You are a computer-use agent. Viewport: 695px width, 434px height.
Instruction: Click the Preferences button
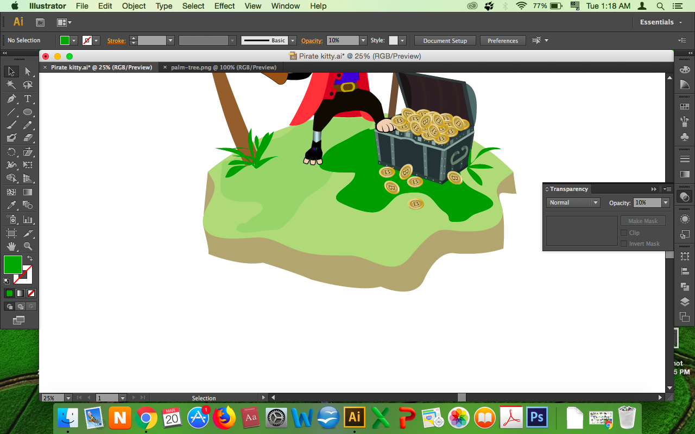(x=503, y=41)
